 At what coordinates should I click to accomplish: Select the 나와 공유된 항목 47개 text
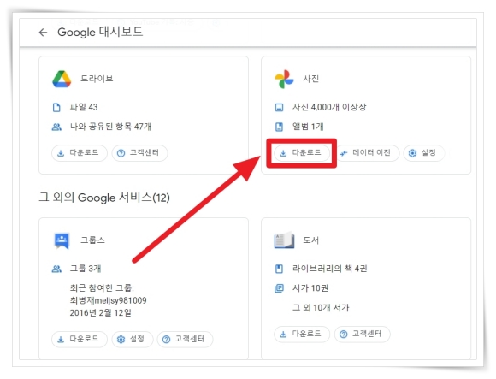click(x=110, y=127)
